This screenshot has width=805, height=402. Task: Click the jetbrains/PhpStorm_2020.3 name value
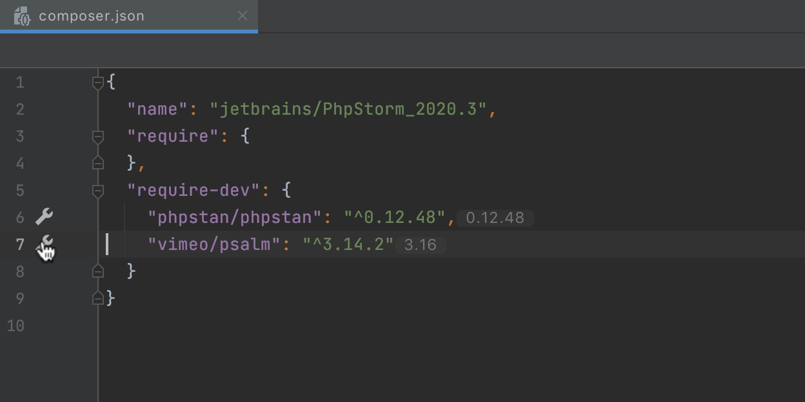point(349,109)
